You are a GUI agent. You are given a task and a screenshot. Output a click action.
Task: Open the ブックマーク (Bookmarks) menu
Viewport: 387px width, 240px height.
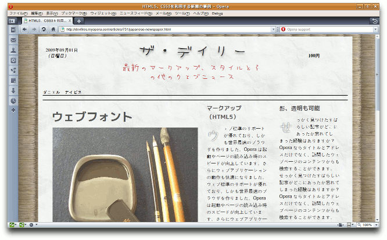(x=74, y=13)
